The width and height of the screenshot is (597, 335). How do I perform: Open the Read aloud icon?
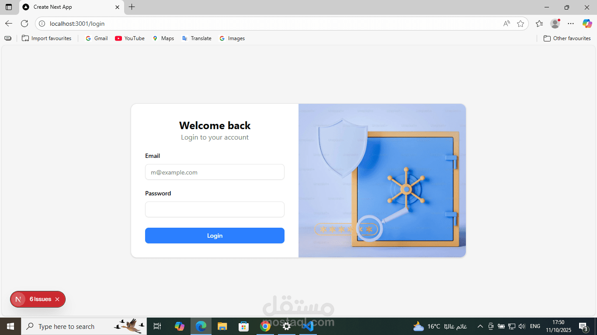507,24
